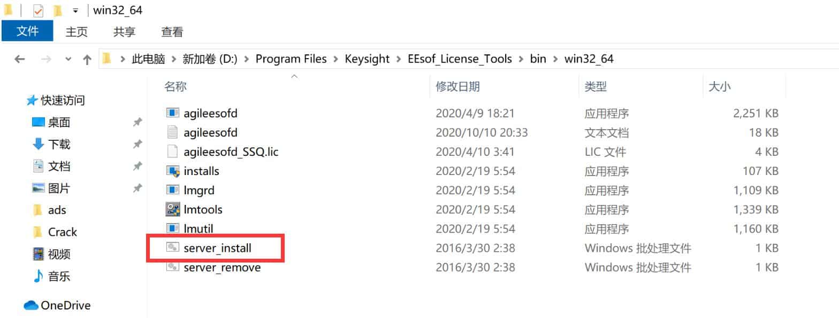Open the 文件 menu tab
The height and width of the screenshot is (318, 839).
27,31
